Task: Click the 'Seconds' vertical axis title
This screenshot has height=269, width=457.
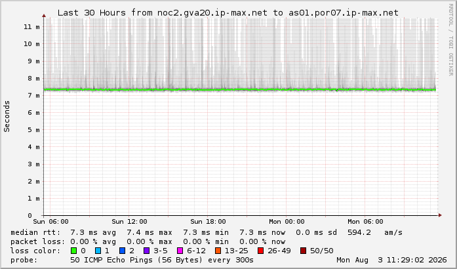Action: (x=7, y=116)
